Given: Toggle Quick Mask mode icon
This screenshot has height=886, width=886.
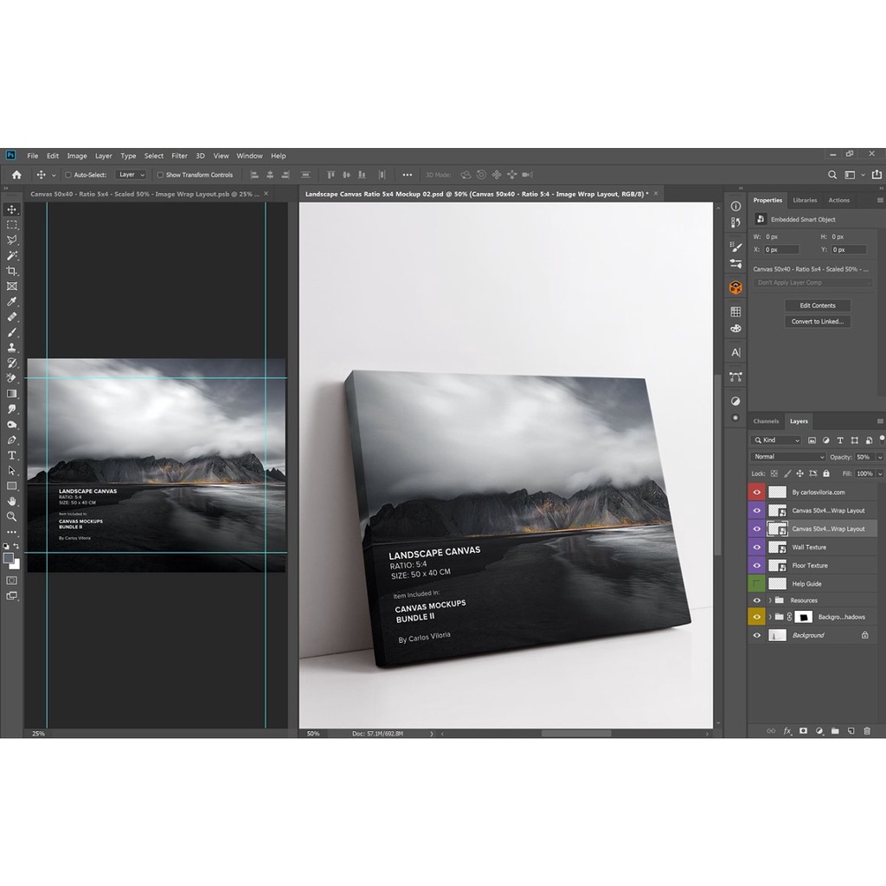Looking at the screenshot, I should coord(12,581).
